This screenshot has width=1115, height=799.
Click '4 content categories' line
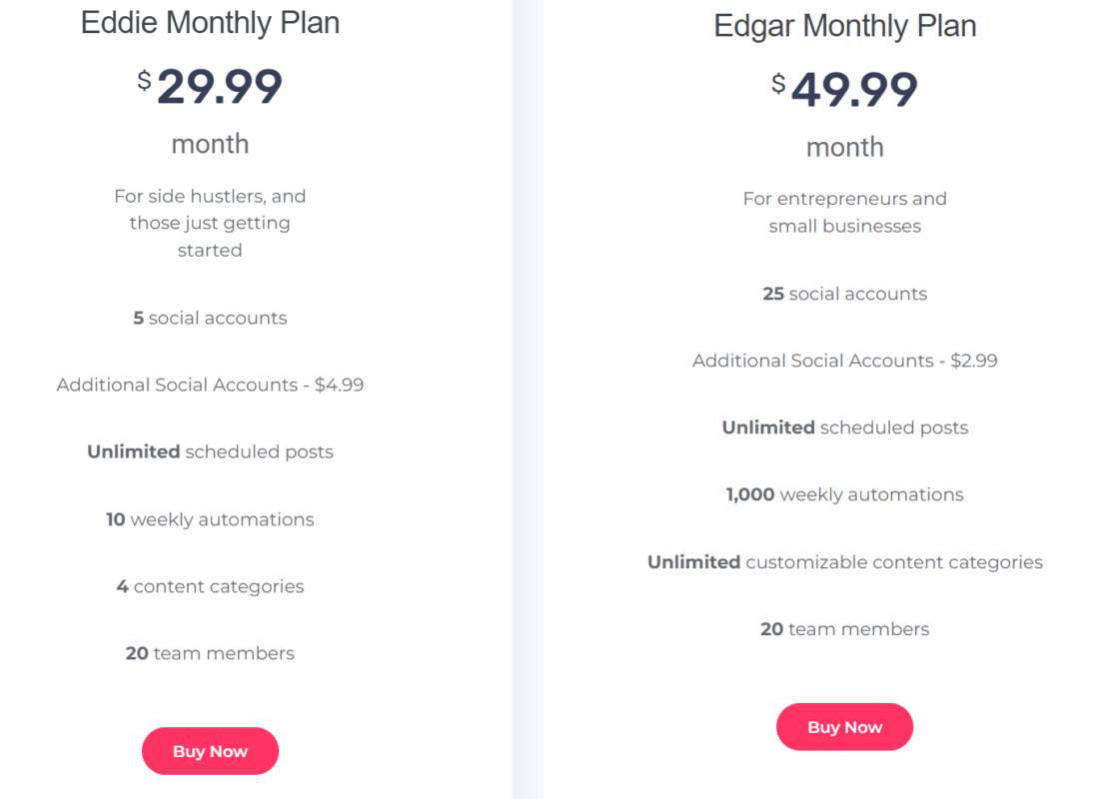[210, 586]
